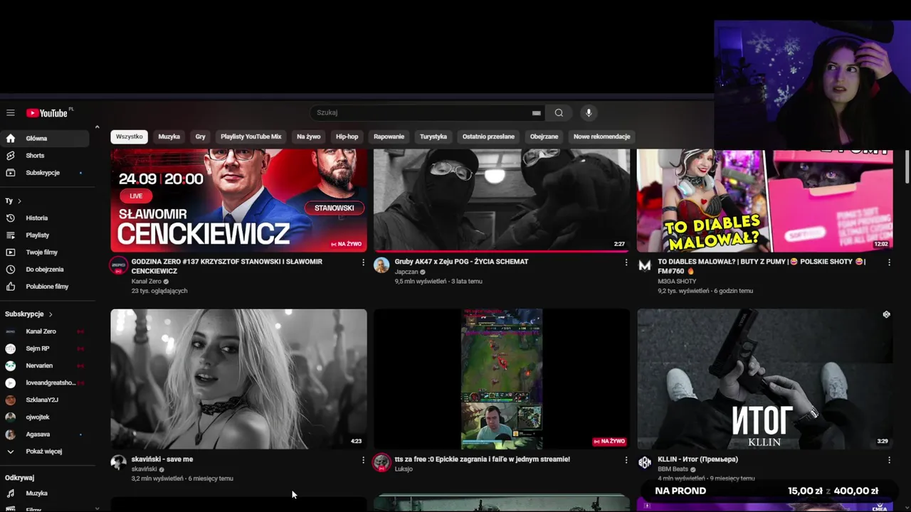The height and width of the screenshot is (512, 911).
Task: Open the hamburger guide menu
Action: click(x=11, y=113)
